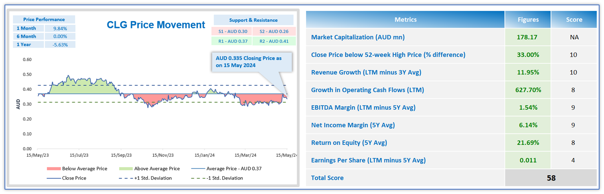
Task: Click the 11.95% revenue growth figure
Action: tap(527, 72)
